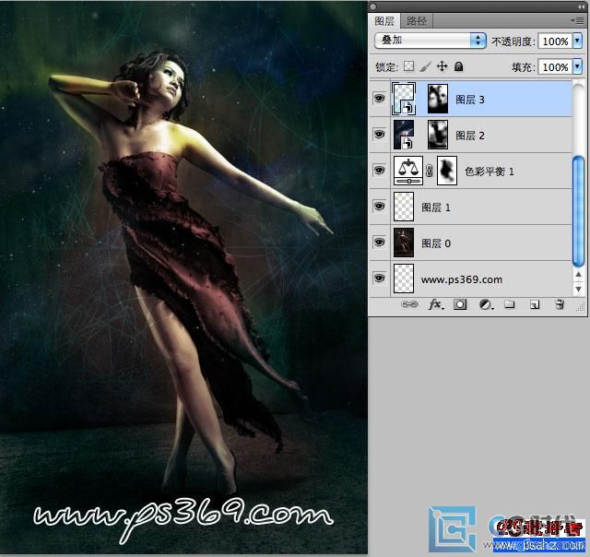Viewport: 590px width, 557px height.
Task: Open the layers panel options menu
Action: coord(578,20)
